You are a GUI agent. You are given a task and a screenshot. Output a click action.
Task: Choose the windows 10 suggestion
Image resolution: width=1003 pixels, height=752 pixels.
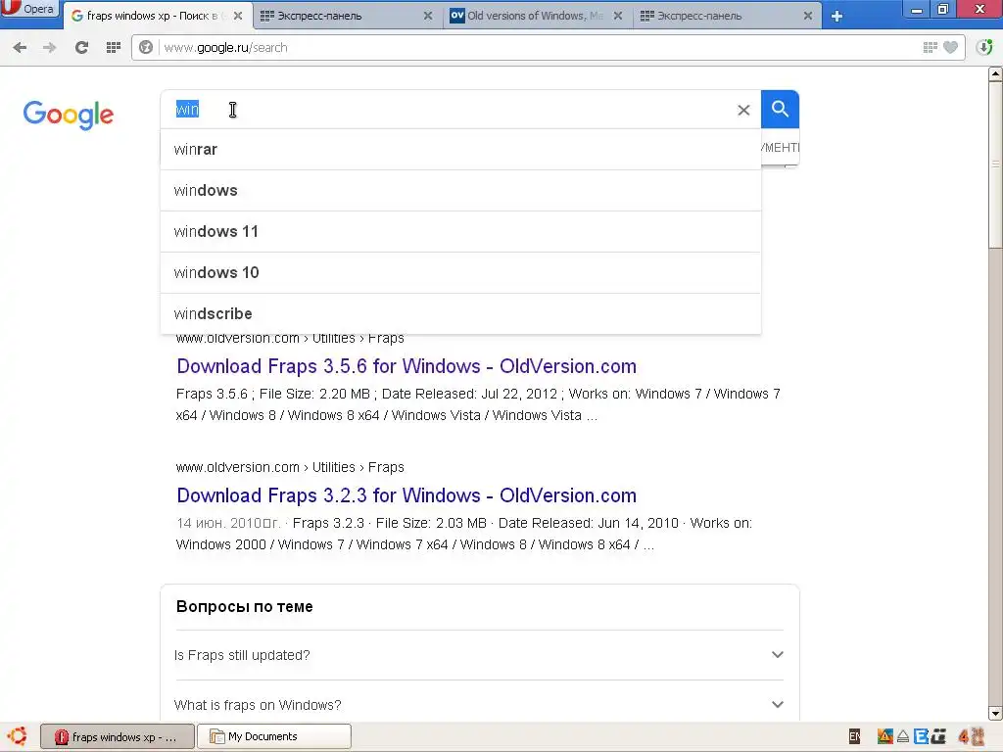[460, 272]
